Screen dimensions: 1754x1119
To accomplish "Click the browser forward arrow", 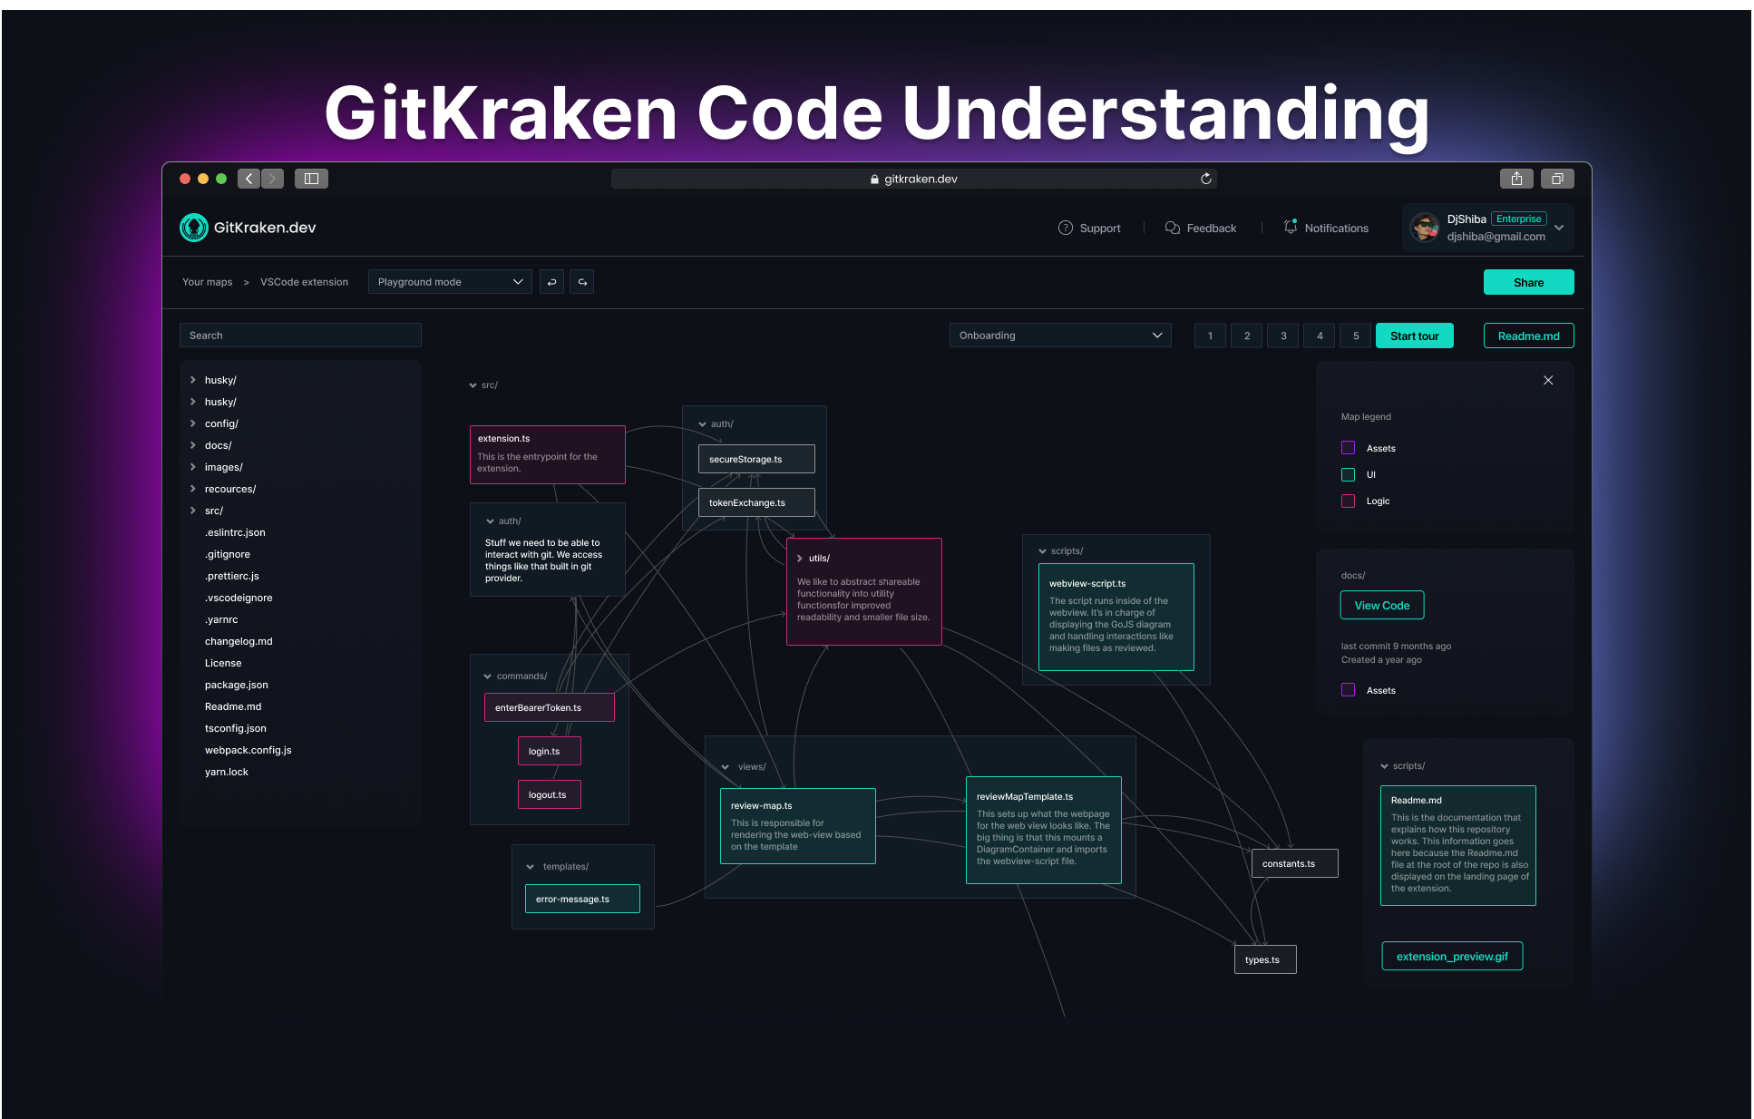I will click(272, 179).
